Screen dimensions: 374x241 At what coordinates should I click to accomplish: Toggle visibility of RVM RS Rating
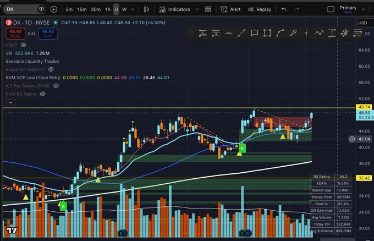pos(43,94)
